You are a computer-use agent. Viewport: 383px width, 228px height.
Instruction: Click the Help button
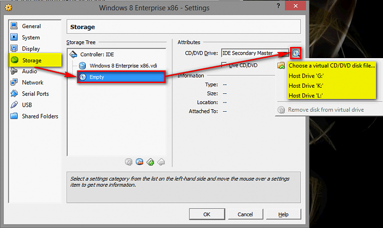283,214
